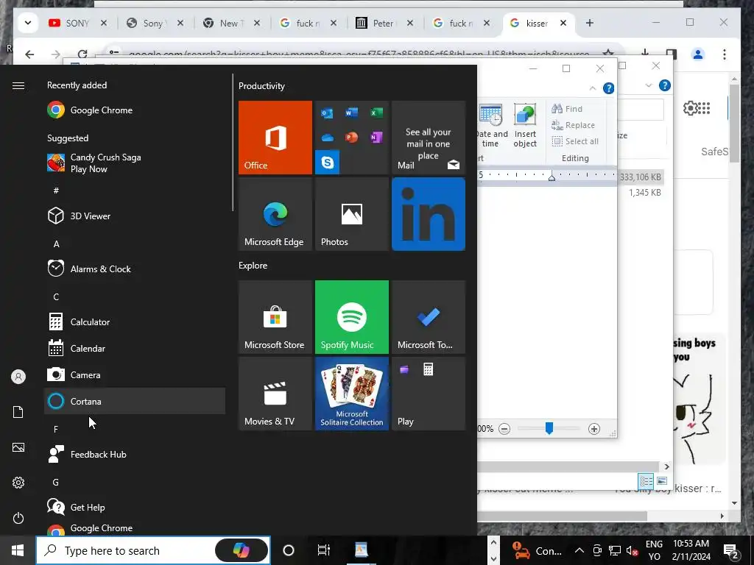Open the user account icon in Start sidebar
This screenshot has width=754, height=565.
[x=18, y=377]
